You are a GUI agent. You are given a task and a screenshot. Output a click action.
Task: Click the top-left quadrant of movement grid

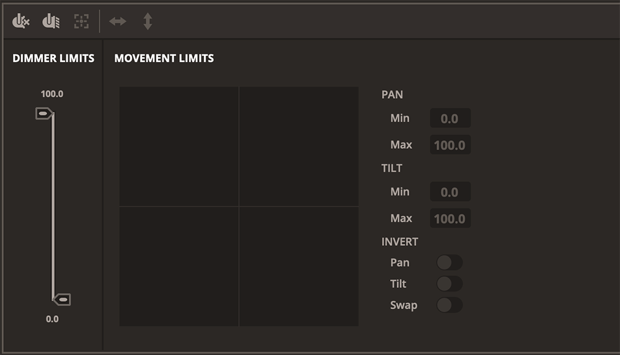[x=179, y=146]
